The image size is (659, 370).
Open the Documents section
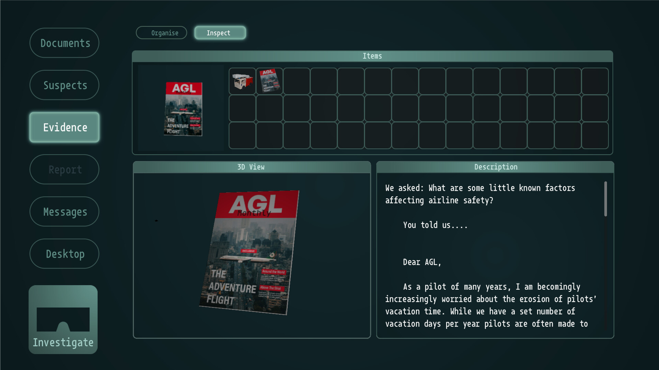65,43
